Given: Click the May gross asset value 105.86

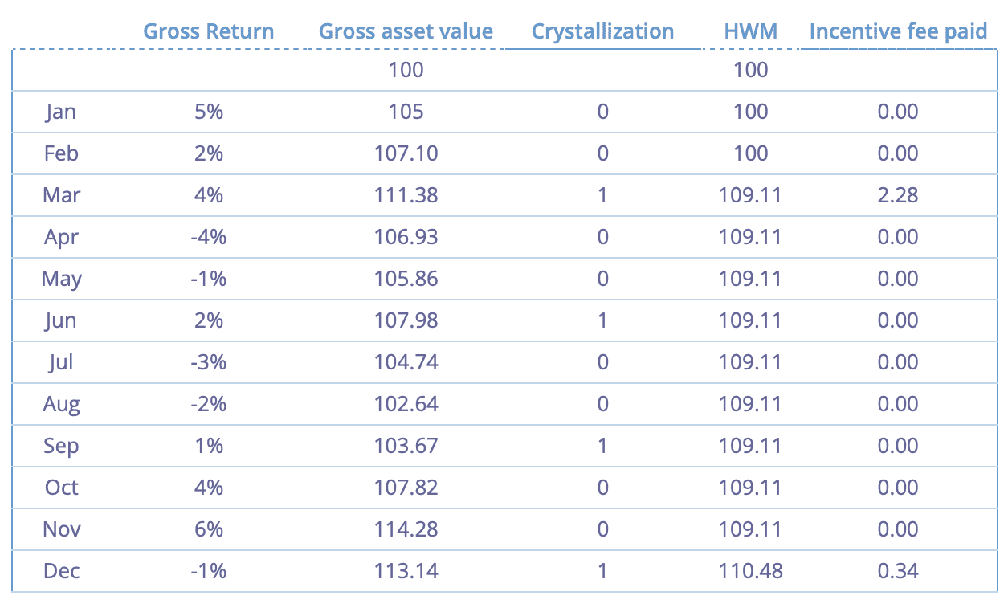Looking at the screenshot, I should pos(406,279).
